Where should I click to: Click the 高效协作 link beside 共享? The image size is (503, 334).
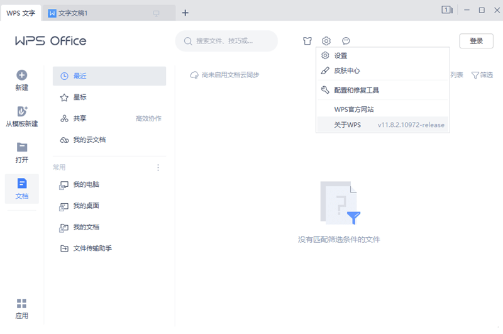tap(148, 118)
